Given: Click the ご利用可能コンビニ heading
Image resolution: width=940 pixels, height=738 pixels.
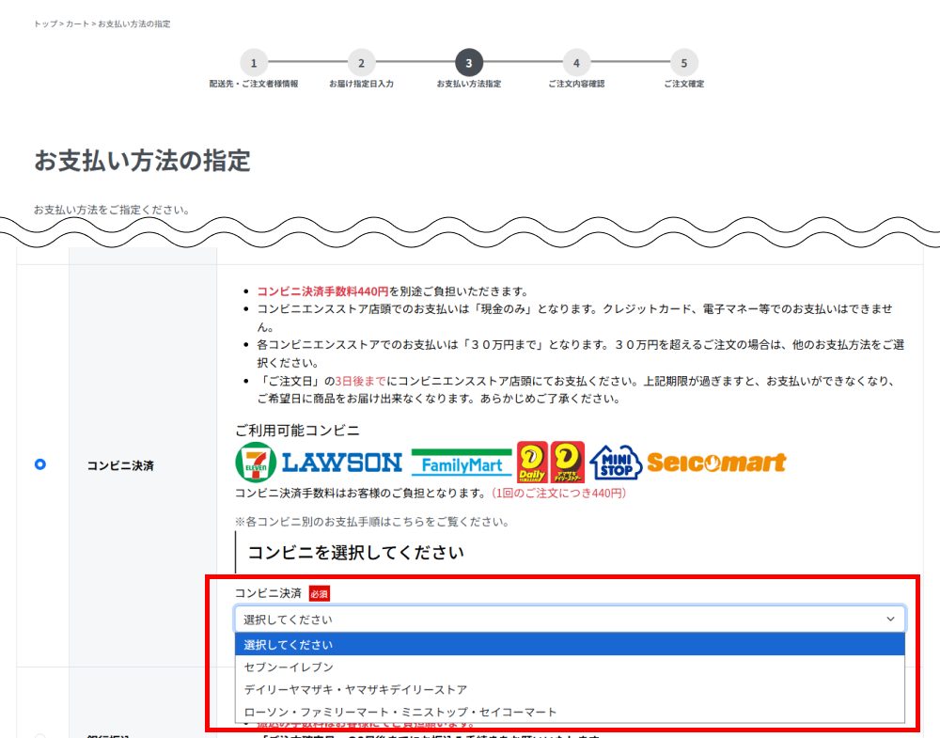Looking at the screenshot, I should pos(297,430).
